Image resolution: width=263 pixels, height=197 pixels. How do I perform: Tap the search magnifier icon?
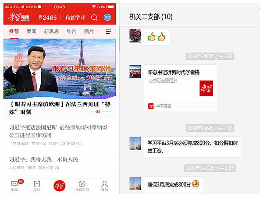click(x=94, y=18)
